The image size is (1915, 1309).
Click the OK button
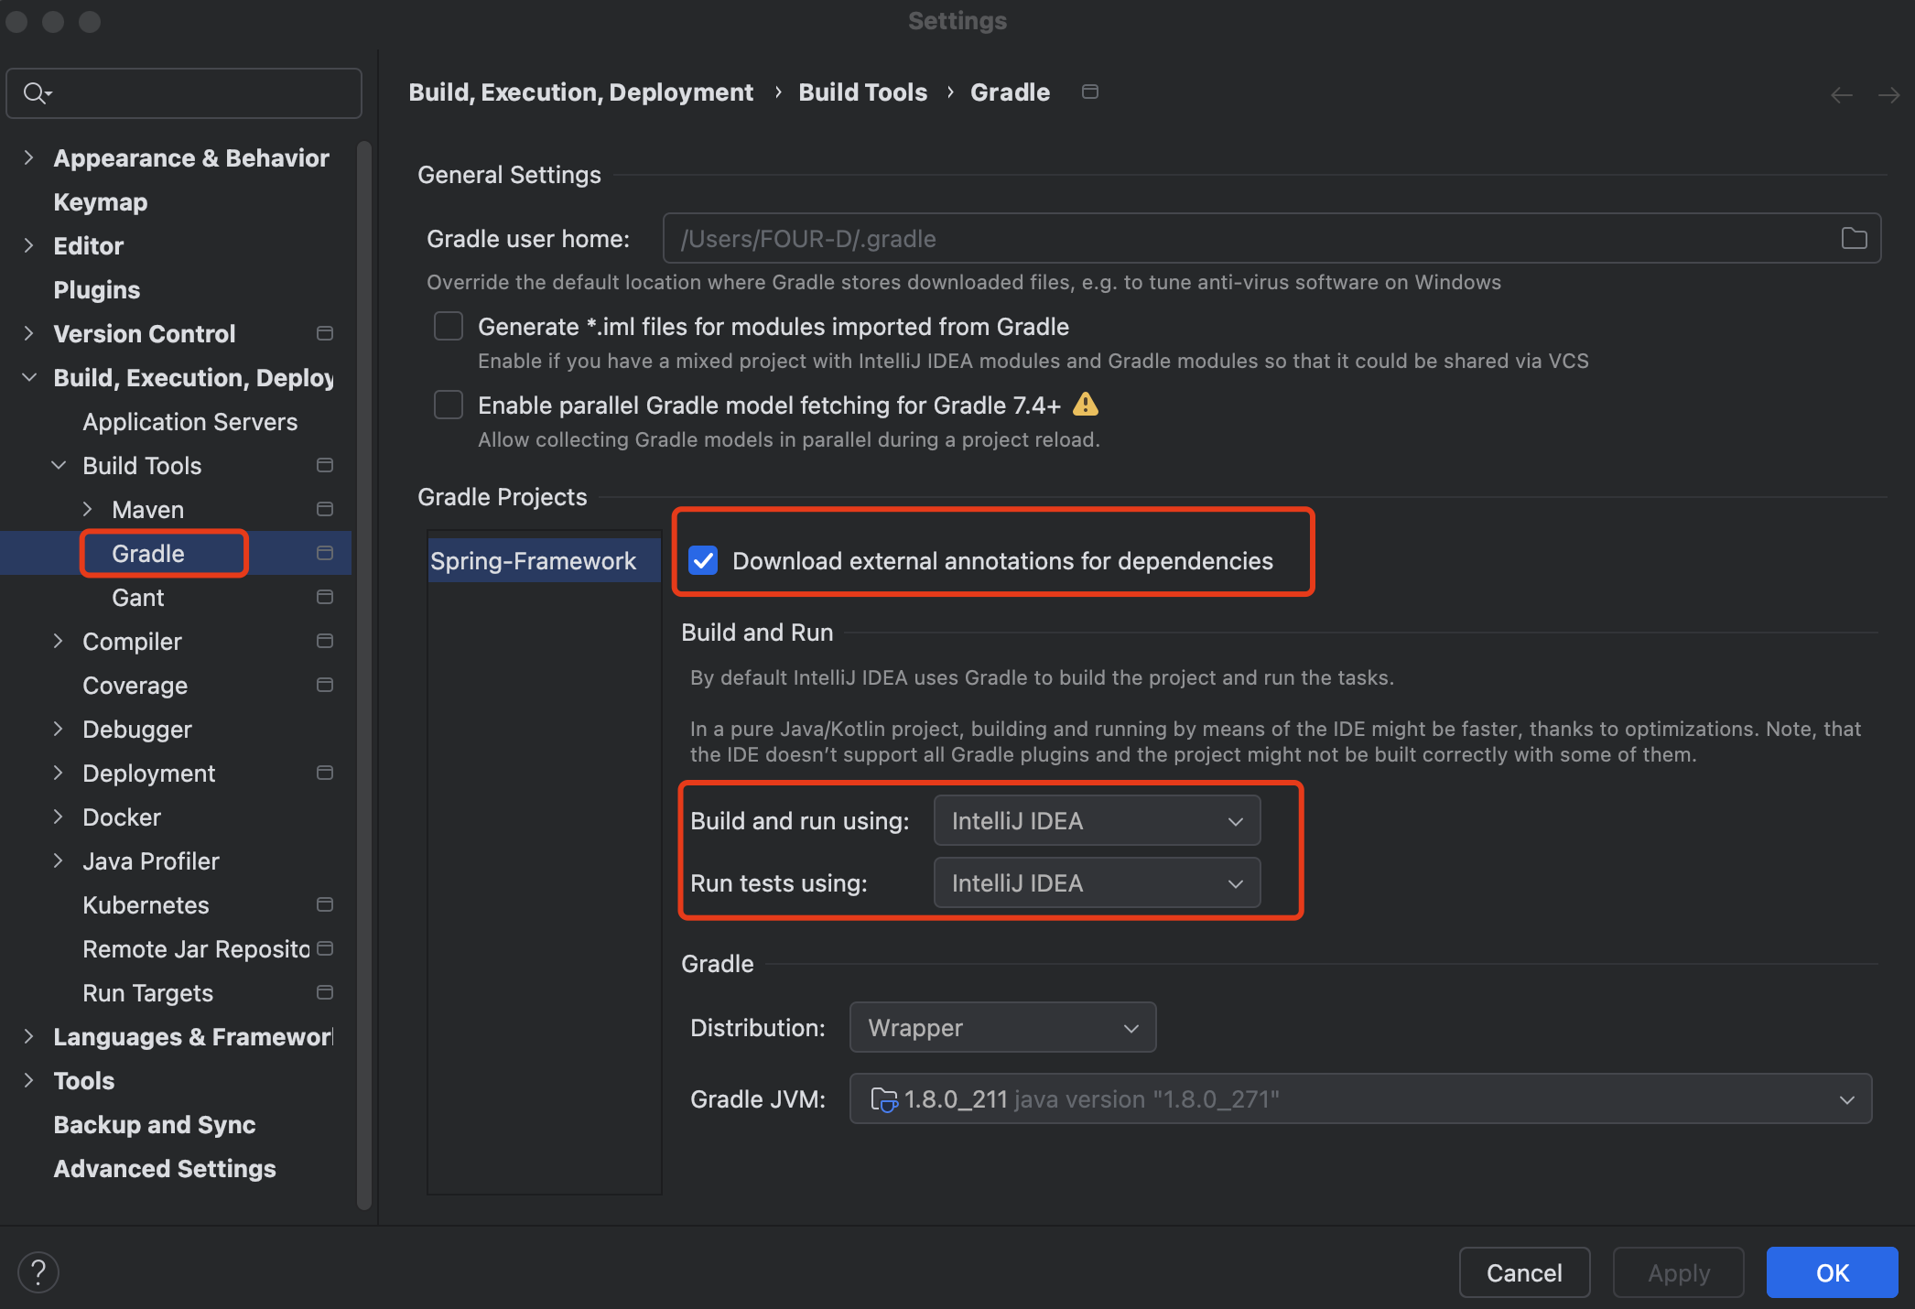(1832, 1272)
